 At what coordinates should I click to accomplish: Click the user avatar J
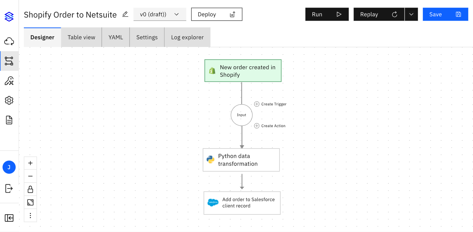(9, 167)
